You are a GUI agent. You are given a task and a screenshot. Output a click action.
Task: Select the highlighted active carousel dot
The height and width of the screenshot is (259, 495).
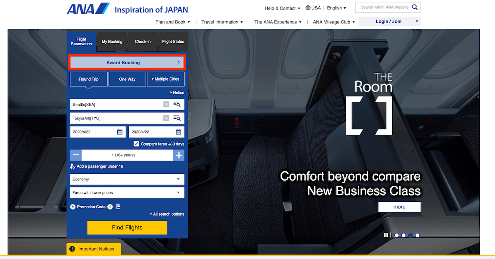click(410, 235)
